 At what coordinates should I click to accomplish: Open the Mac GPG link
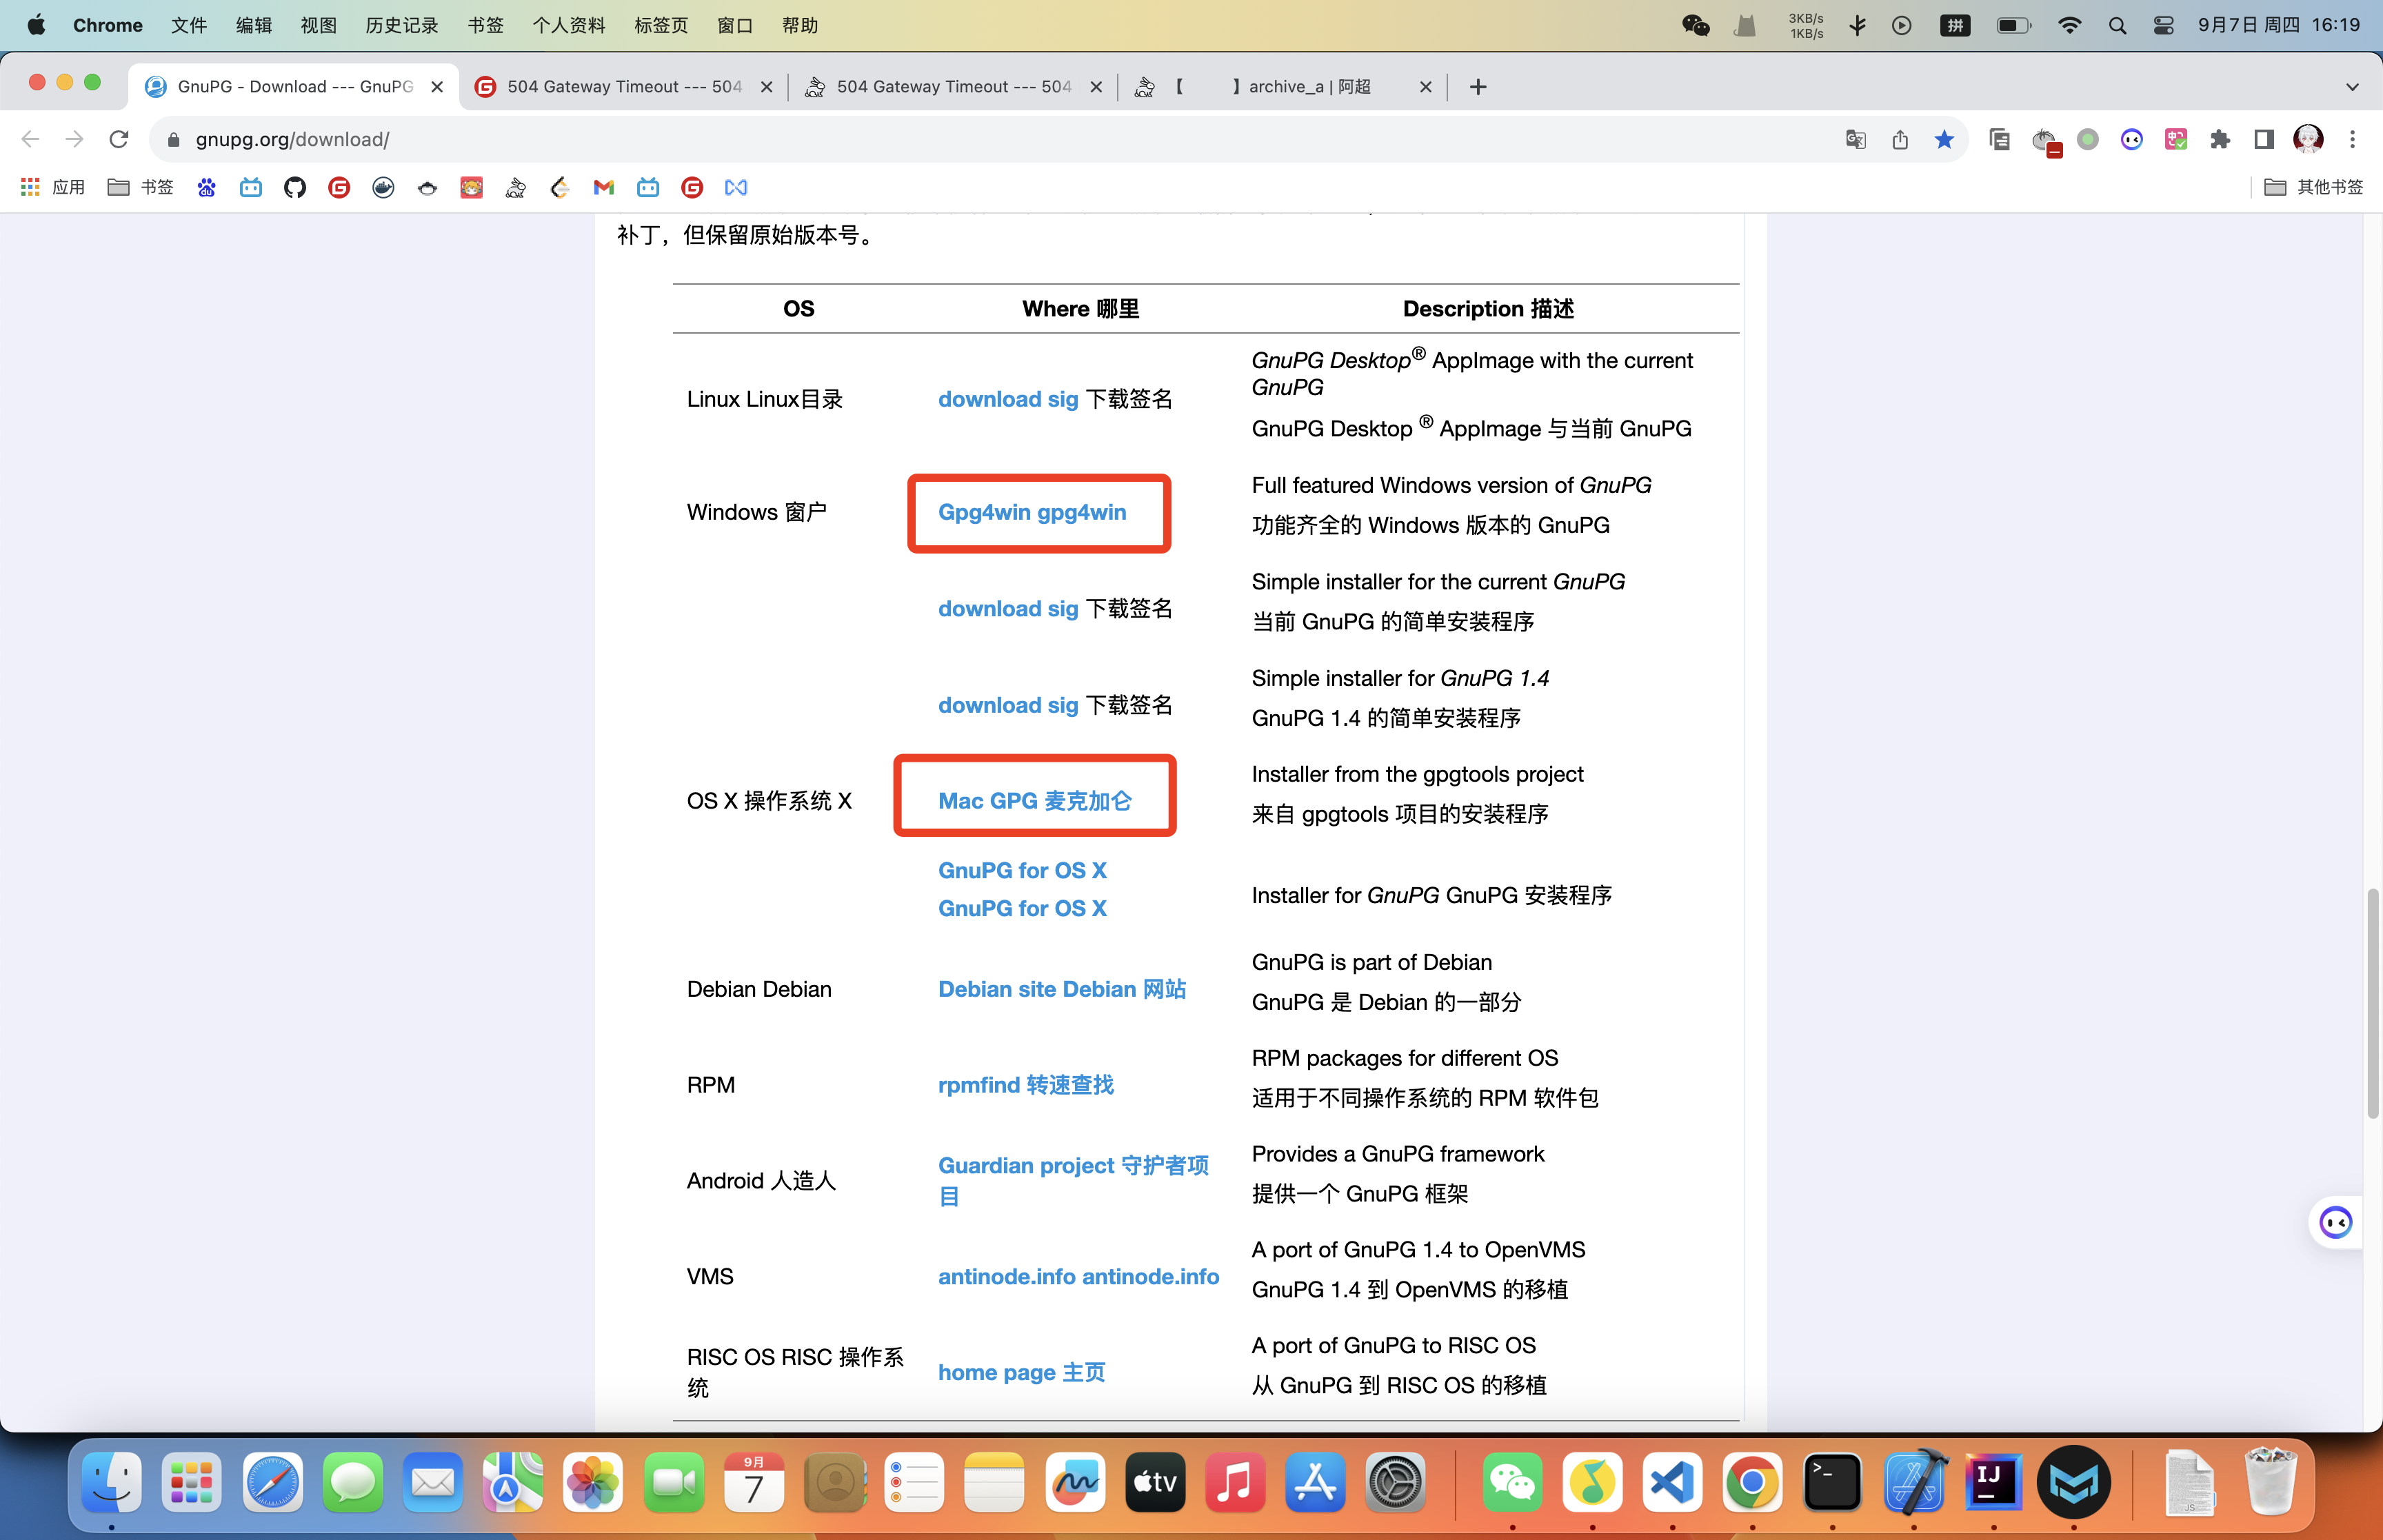coord(1034,801)
